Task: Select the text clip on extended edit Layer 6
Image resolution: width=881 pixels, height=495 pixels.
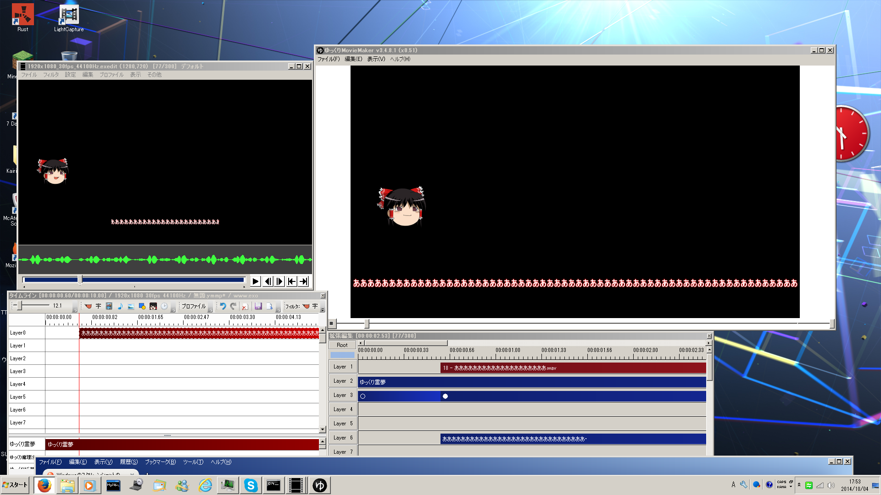Action: point(573,439)
